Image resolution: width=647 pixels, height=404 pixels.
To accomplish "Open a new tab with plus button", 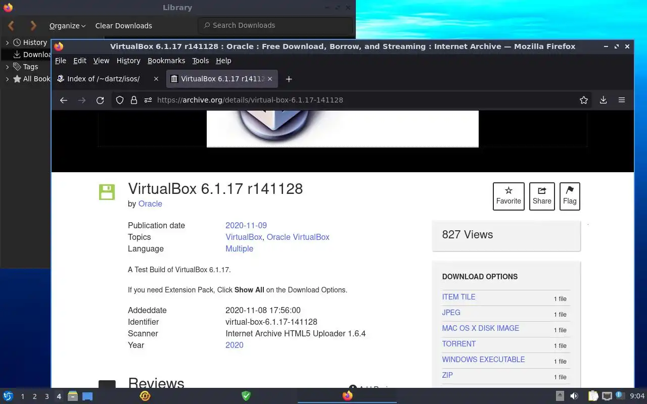I will pyautogui.click(x=289, y=79).
